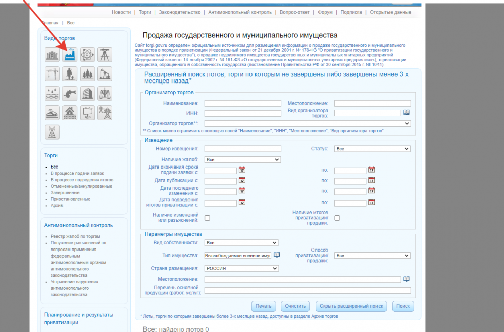Select the hunter with dog icon
The image size is (504, 332).
pos(70,74)
